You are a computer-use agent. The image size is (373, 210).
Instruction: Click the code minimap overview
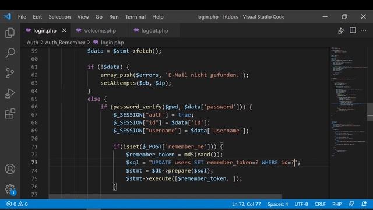pos(349,103)
